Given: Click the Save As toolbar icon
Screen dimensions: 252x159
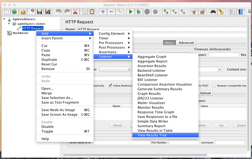Looking at the screenshot, I should 48,12.
